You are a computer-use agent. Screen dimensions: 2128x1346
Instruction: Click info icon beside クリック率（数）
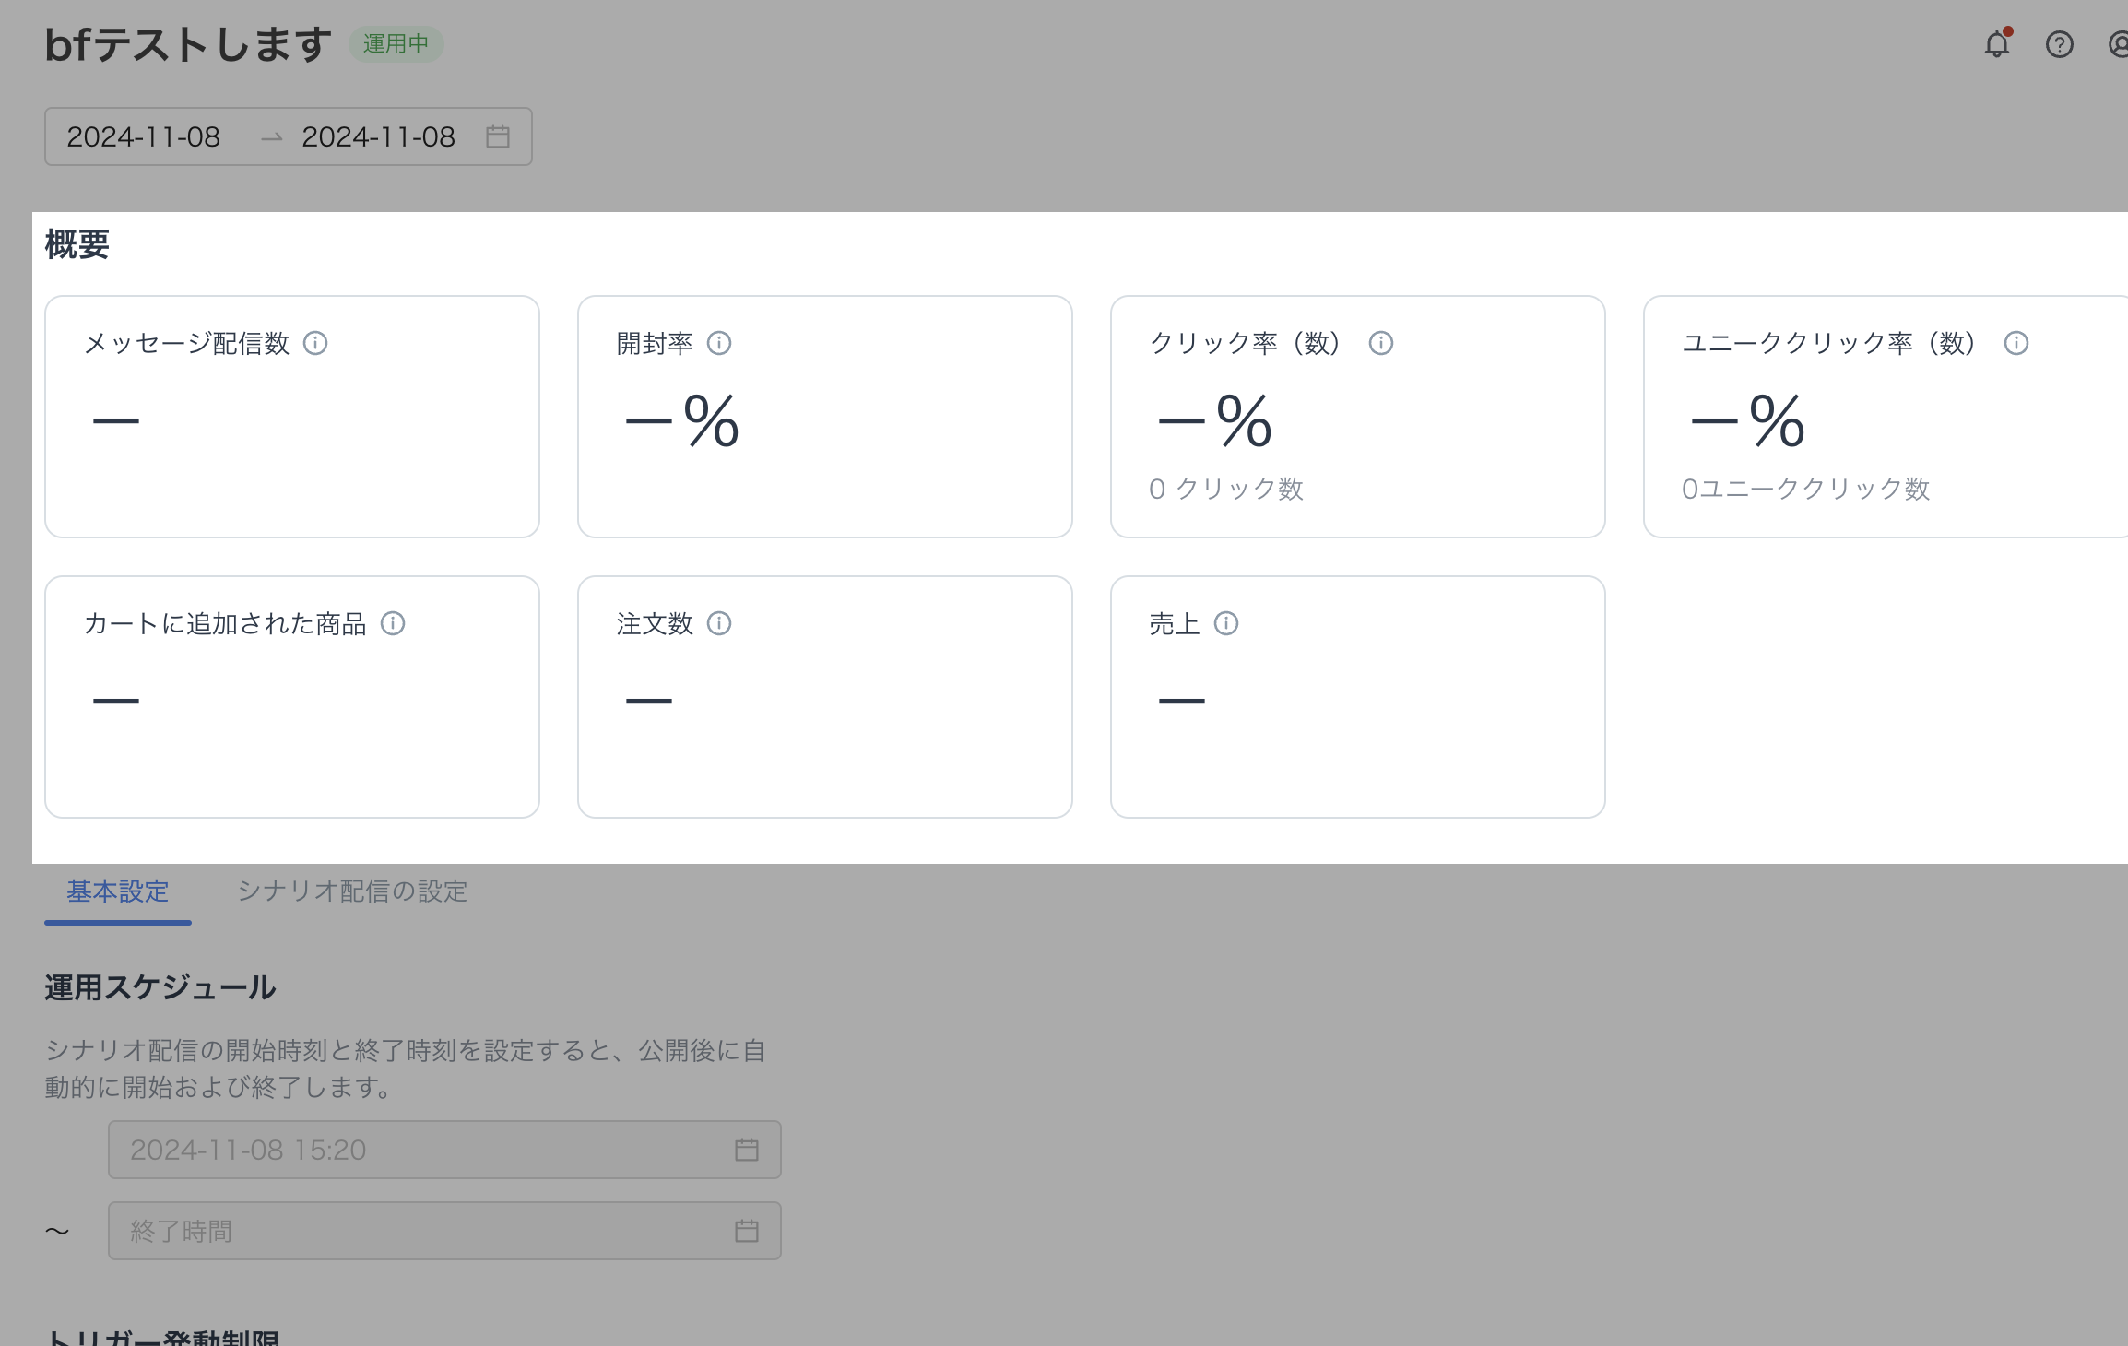pos(1380,343)
